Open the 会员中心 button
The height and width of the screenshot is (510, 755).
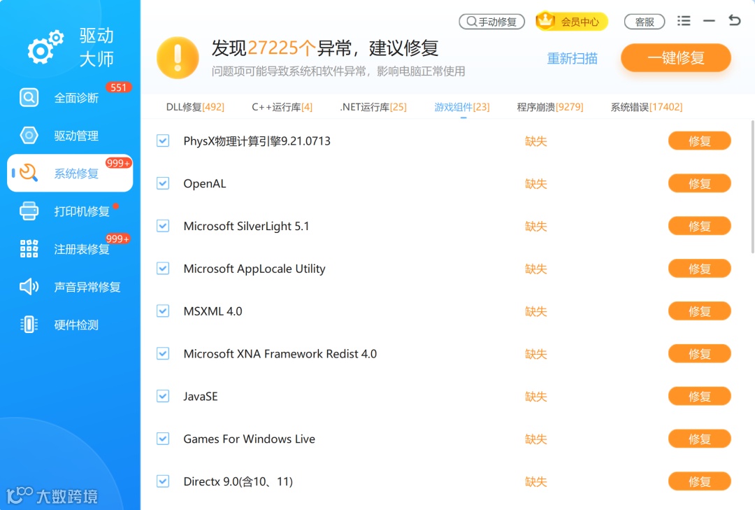pos(572,21)
